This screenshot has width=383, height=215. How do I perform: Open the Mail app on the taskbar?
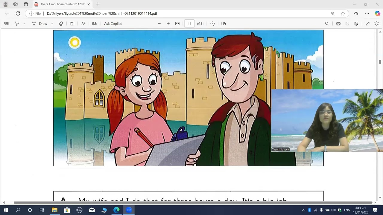tap(92, 210)
